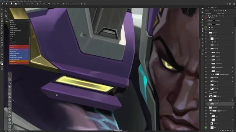Open the workspace switcher icon
This screenshot has width=236, height=132.
pyautogui.click(x=230, y=4)
